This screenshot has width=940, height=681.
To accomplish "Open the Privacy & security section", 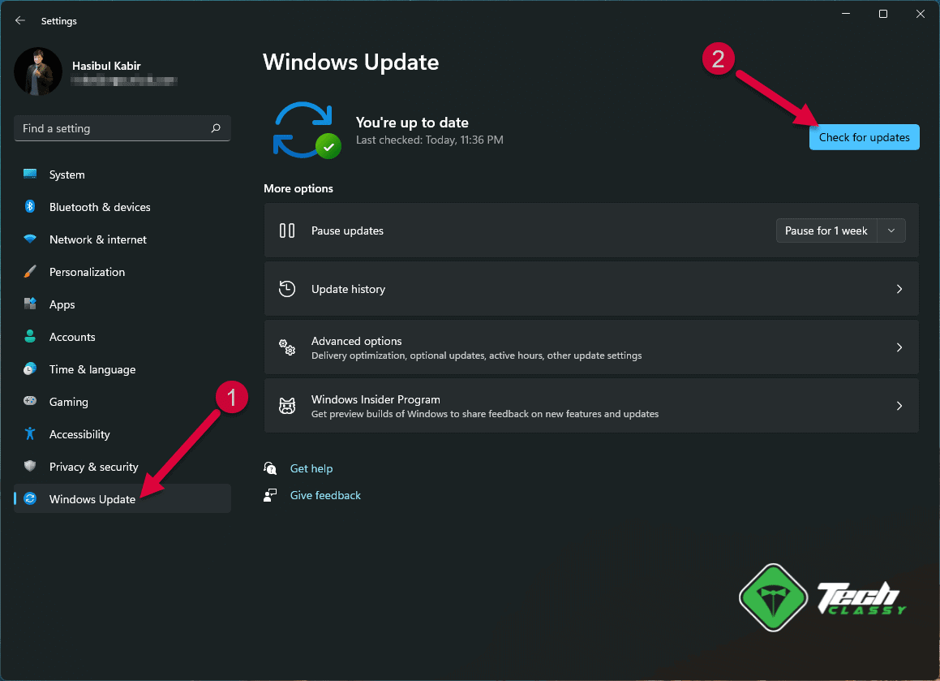I will click(x=93, y=466).
